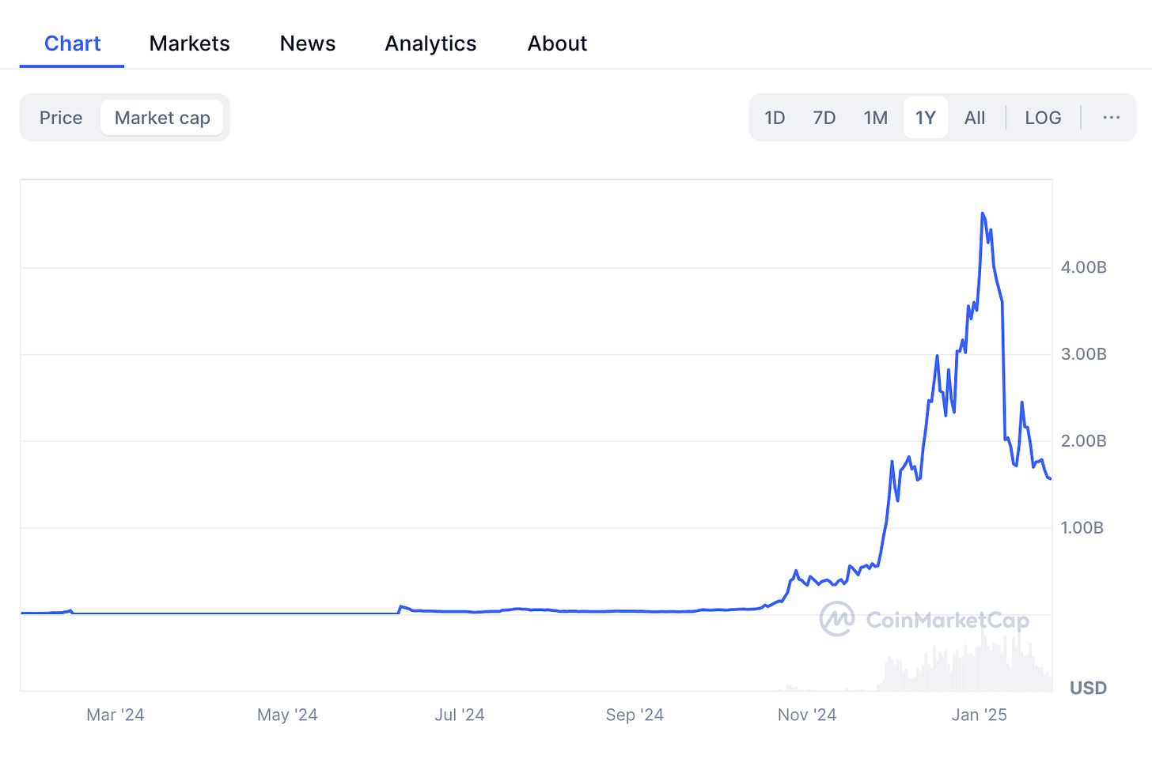1152x766 pixels.
Task: Click the USD currency label
Action: tap(1088, 688)
